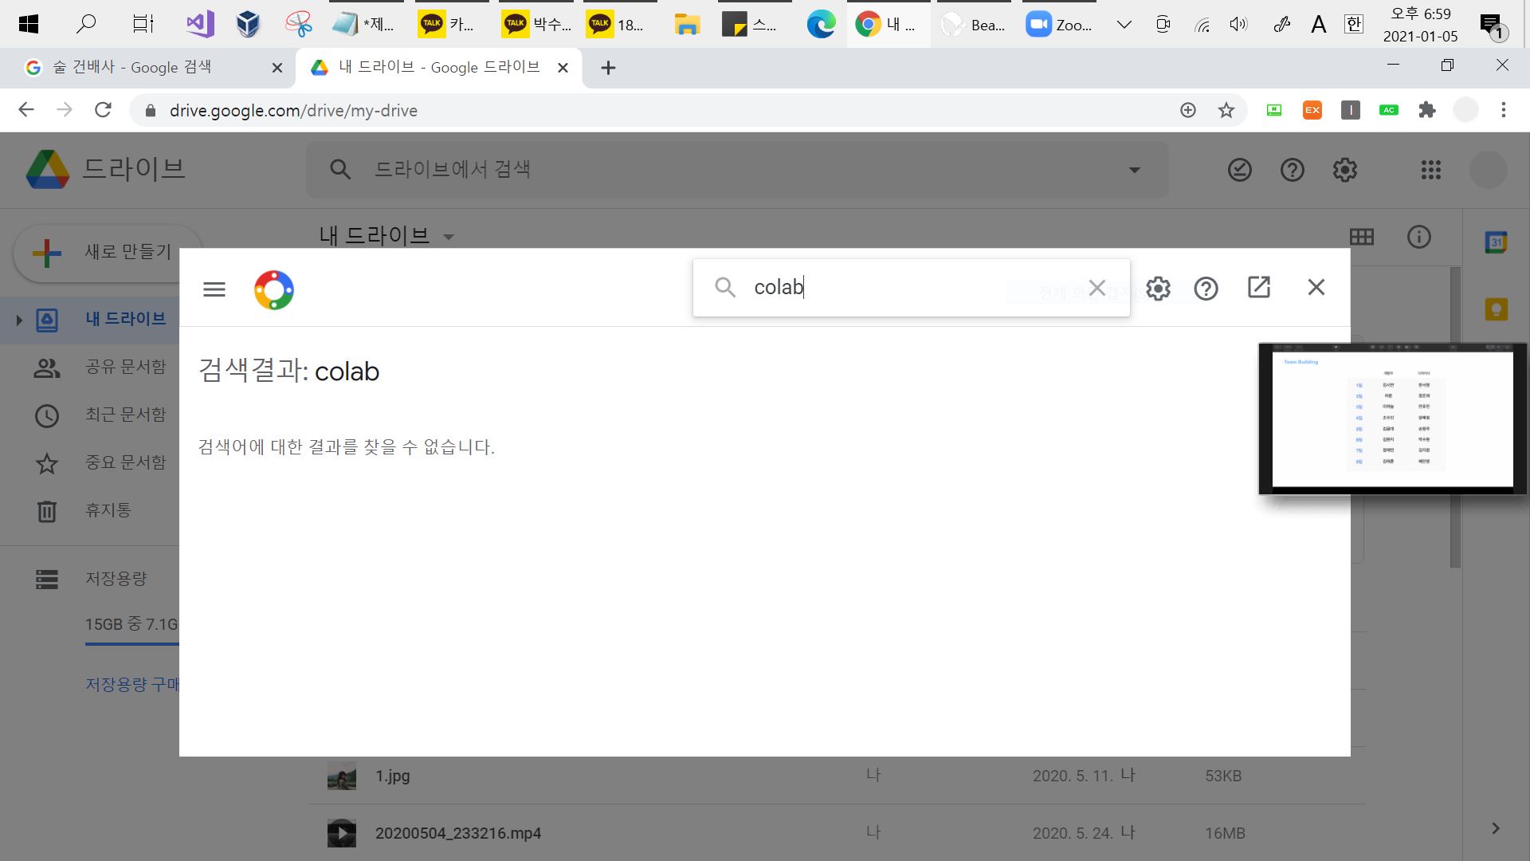Open Visual Studio from taskbar
This screenshot has width=1530, height=861.
200,25
